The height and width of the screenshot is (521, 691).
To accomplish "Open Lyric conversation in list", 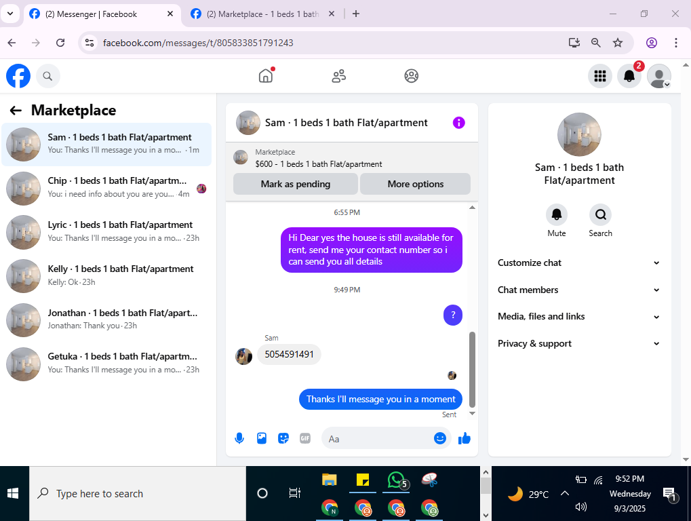I will [x=106, y=232].
